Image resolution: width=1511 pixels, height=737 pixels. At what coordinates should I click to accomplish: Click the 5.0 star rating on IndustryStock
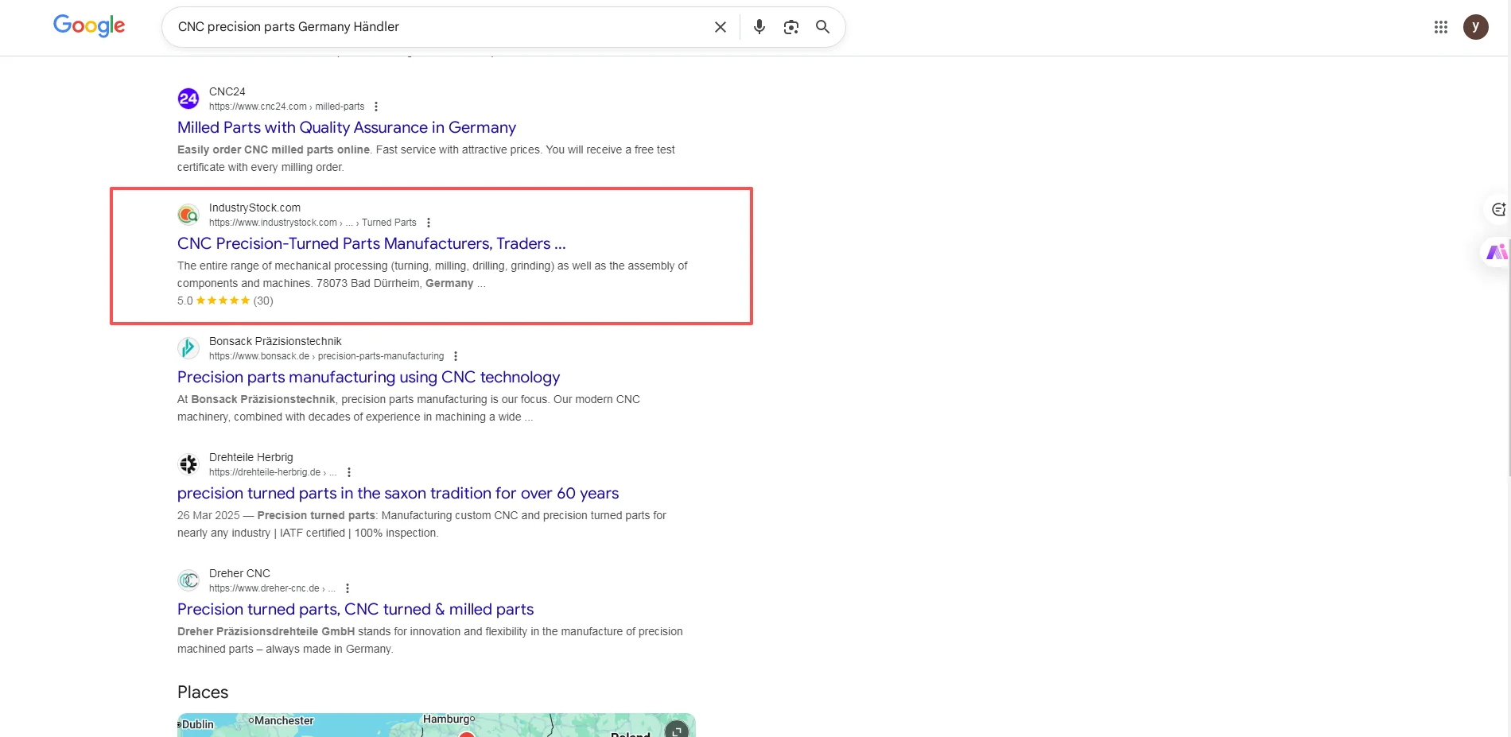[x=225, y=301]
